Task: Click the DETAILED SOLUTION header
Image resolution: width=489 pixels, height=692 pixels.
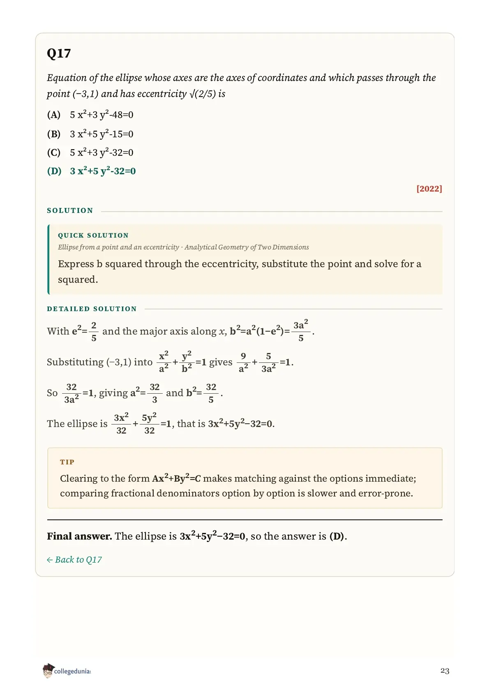Action: click(x=92, y=309)
